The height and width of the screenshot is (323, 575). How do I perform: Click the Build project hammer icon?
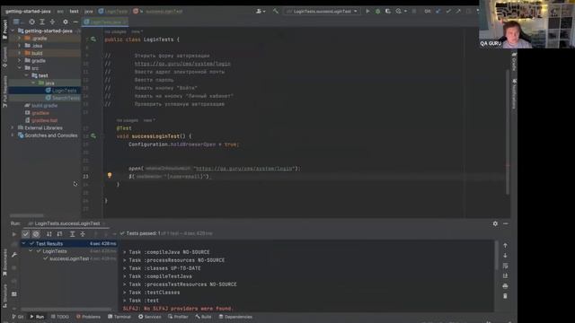[x=276, y=12]
